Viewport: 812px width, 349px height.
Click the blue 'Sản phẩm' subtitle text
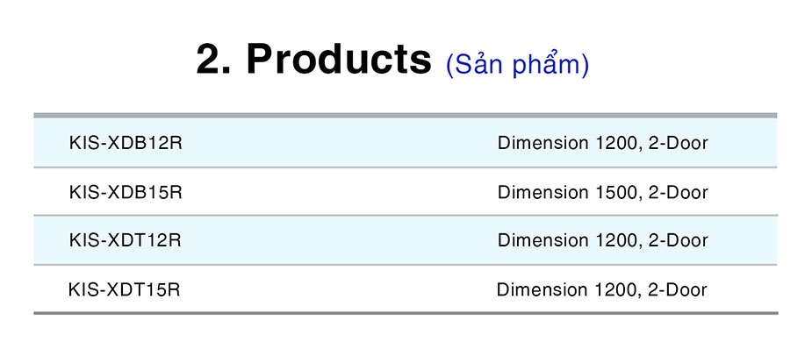[517, 65]
